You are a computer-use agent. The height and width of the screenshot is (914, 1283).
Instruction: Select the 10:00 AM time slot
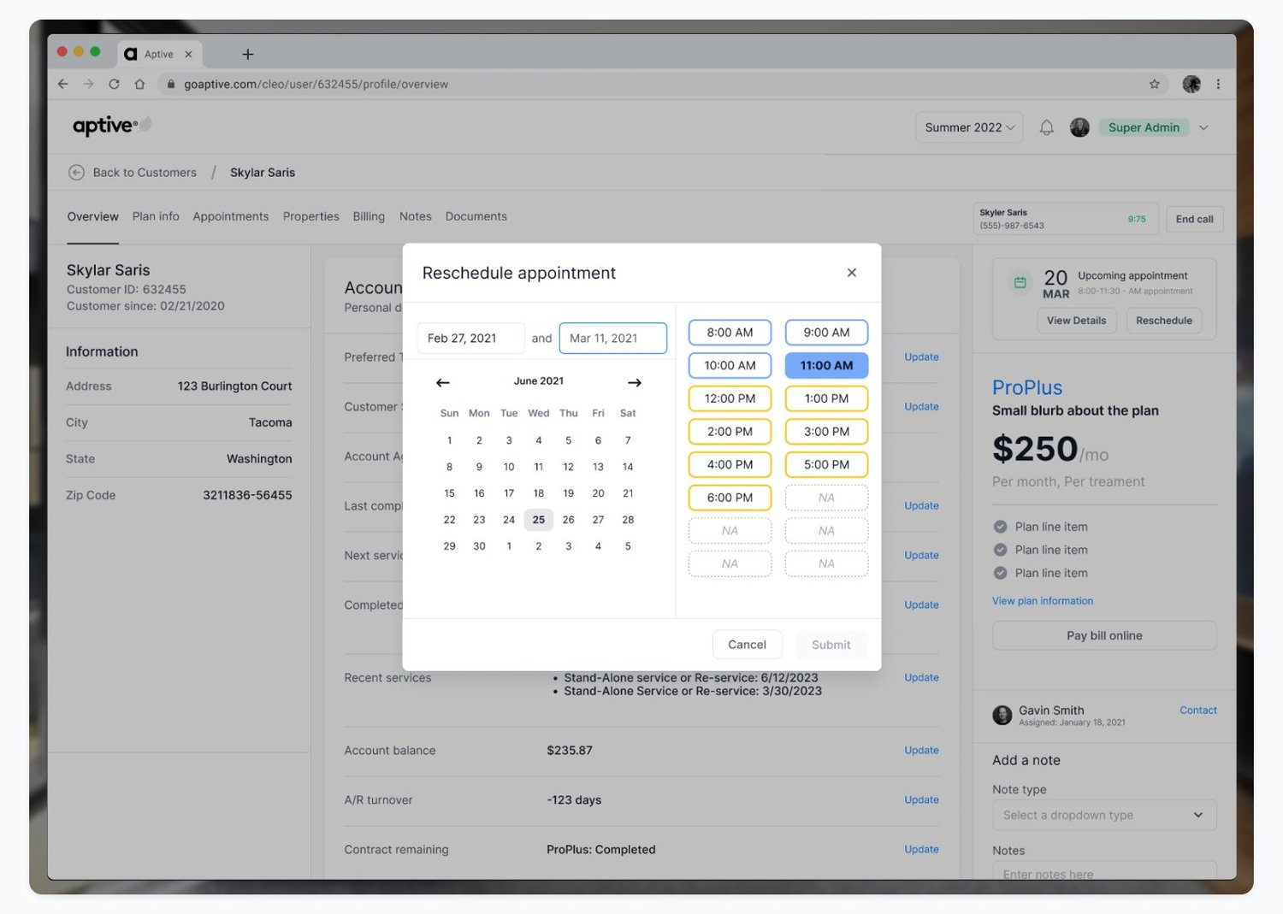click(x=730, y=365)
